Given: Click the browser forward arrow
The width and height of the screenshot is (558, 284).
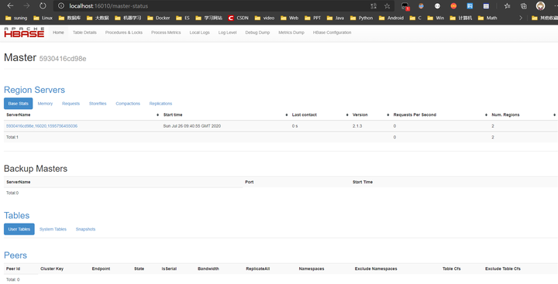Looking at the screenshot, I should [x=26, y=5].
